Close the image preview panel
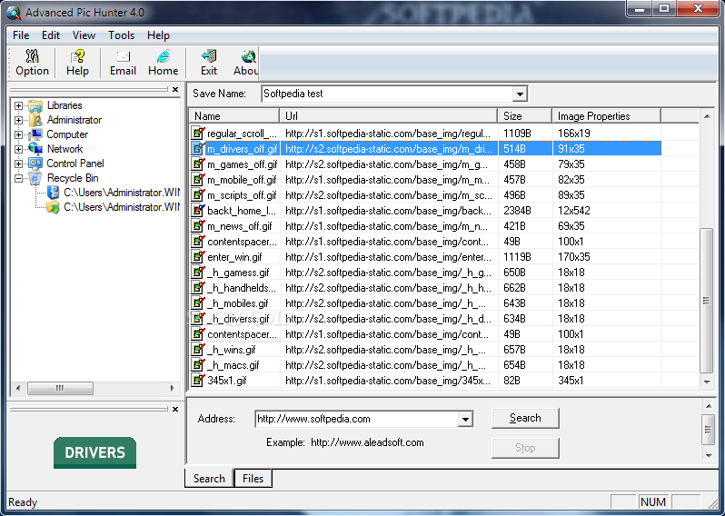The height and width of the screenshot is (516, 725). 175,409
